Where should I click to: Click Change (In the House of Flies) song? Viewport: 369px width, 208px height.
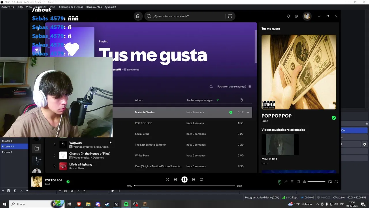coord(90,154)
